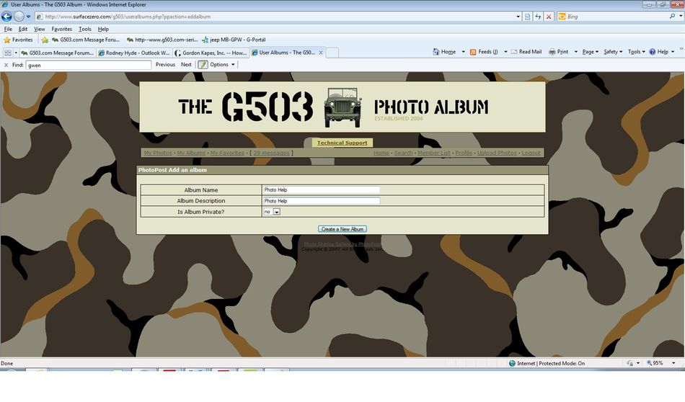
Task: Open http--www.g503.com-seri favorites bar link
Action: coord(162,40)
